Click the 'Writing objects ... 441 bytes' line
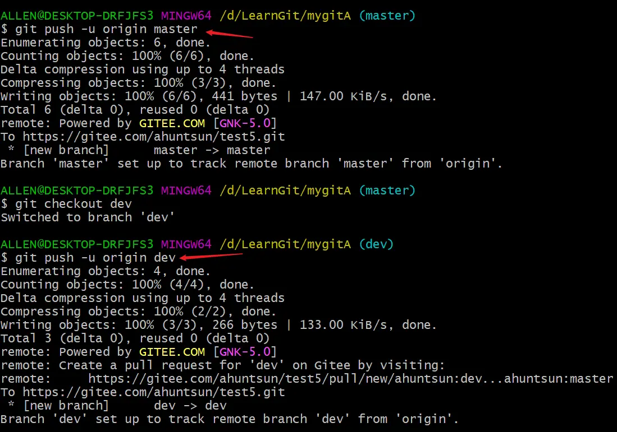The width and height of the screenshot is (617, 432). (218, 96)
